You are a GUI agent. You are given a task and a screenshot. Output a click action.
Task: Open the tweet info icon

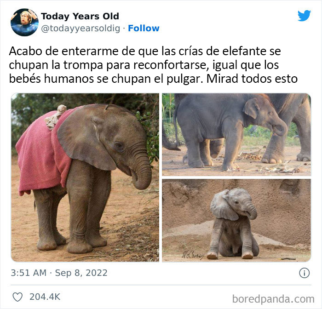pos(304,273)
